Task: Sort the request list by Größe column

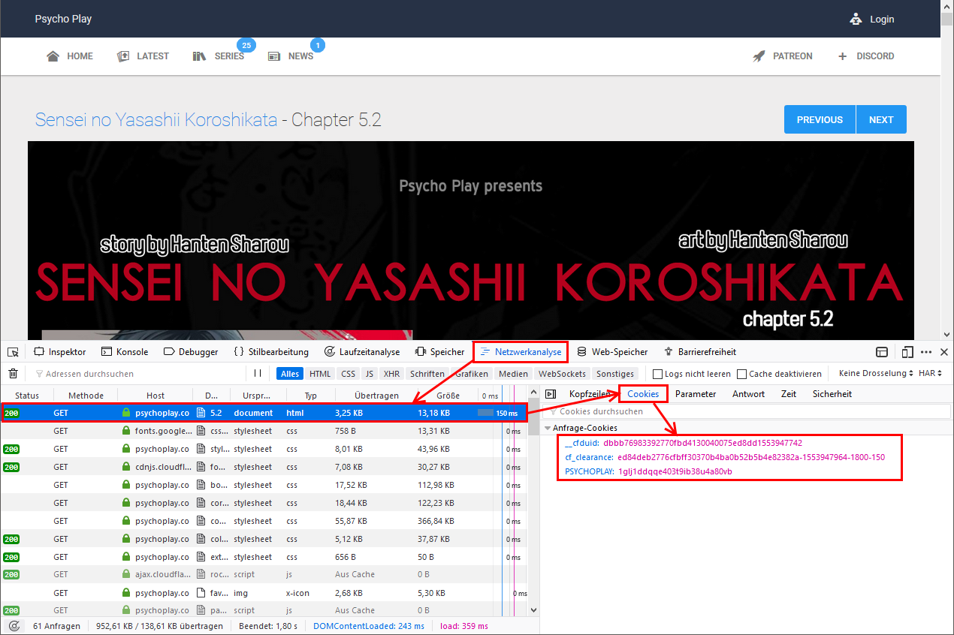Action: click(x=448, y=396)
